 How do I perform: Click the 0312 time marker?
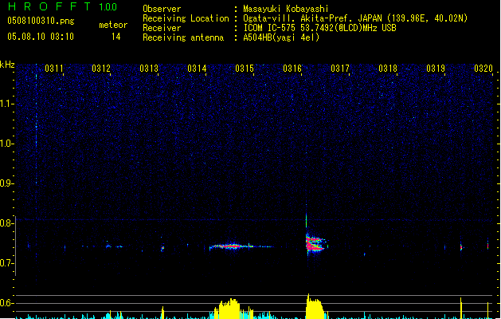pyautogui.click(x=101, y=68)
